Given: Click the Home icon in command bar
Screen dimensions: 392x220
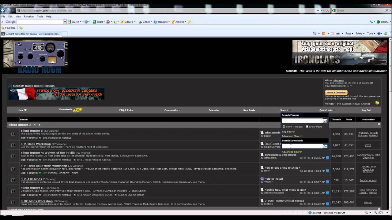Looking at the screenshot, I should click(x=315, y=34).
